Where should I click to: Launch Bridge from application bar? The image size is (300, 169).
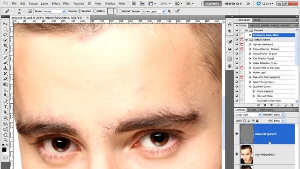pos(134,3)
